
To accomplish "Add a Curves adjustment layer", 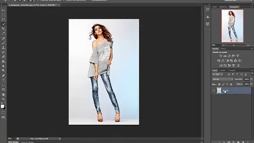I will [229, 56].
